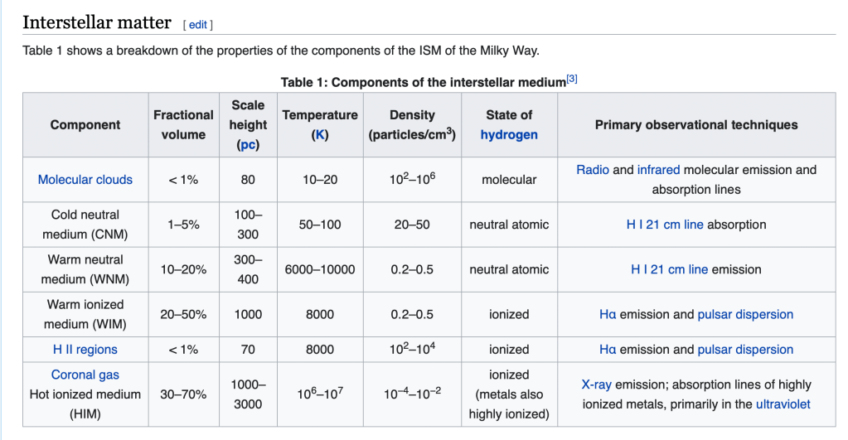Open the K link in Temperature header
The height and width of the screenshot is (440, 848).
click(x=320, y=134)
